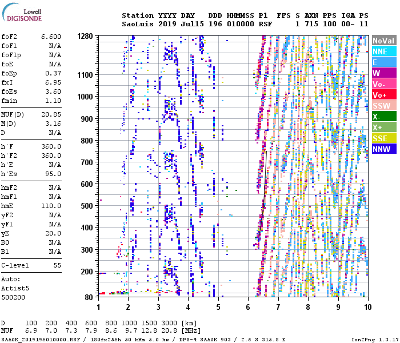
Task: Click the RSF P1 value
Action: 265,24
